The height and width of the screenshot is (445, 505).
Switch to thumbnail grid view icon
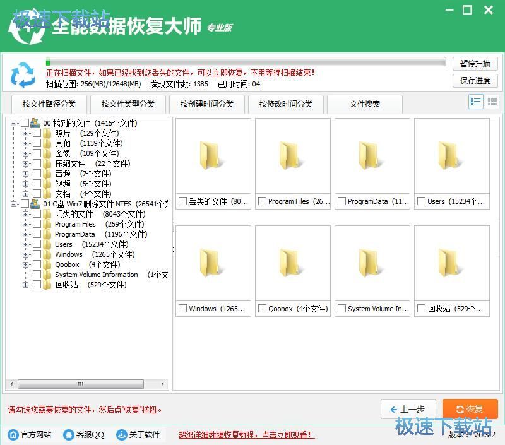point(492,102)
